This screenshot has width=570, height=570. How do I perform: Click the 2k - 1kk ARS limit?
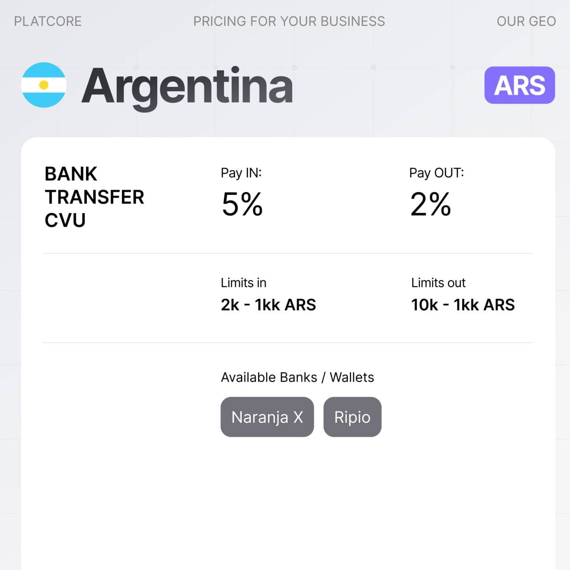pos(268,305)
